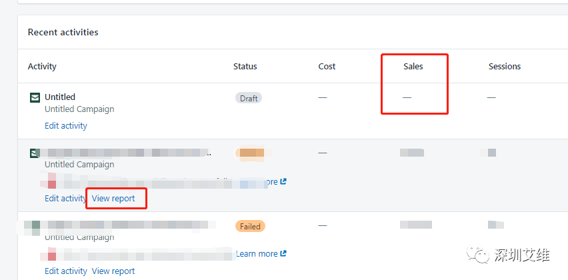Viewport: 568px width, 280px height.
Task: Select the Activity column header
Action: coord(42,66)
